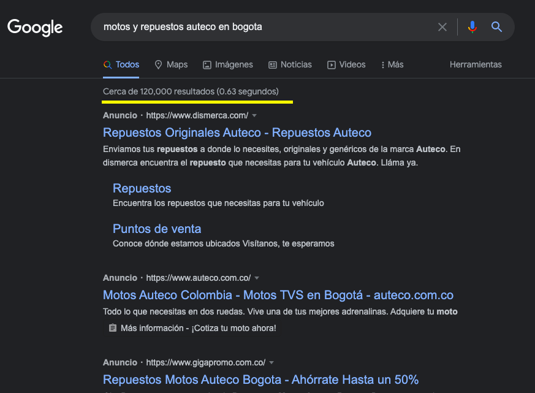Click https://www.gigapromo.com.co/ URL text

[206, 362]
